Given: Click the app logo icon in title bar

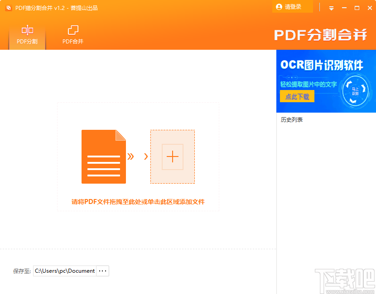Looking at the screenshot, I should [x=8, y=7].
